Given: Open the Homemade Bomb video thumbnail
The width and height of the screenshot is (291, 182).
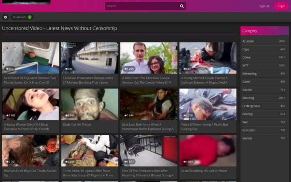Looking at the screenshot, I should click(x=149, y=104).
